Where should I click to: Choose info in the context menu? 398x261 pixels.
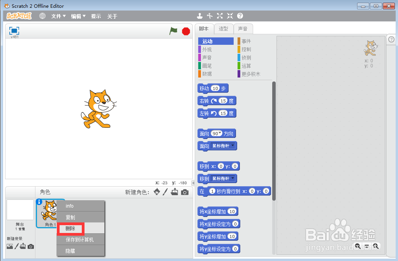click(81, 206)
